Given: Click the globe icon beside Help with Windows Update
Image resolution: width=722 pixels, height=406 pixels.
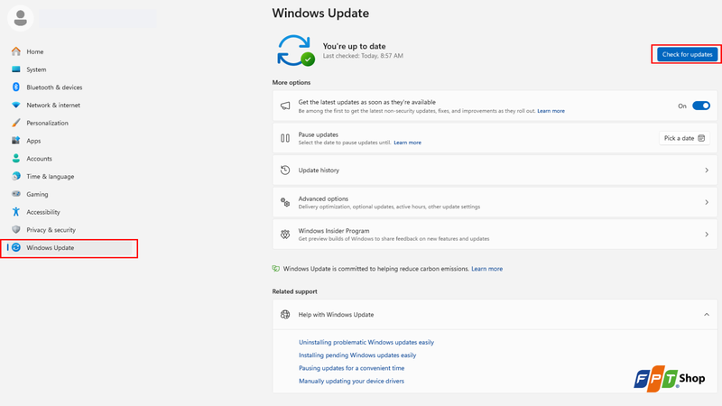Looking at the screenshot, I should pos(285,314).
